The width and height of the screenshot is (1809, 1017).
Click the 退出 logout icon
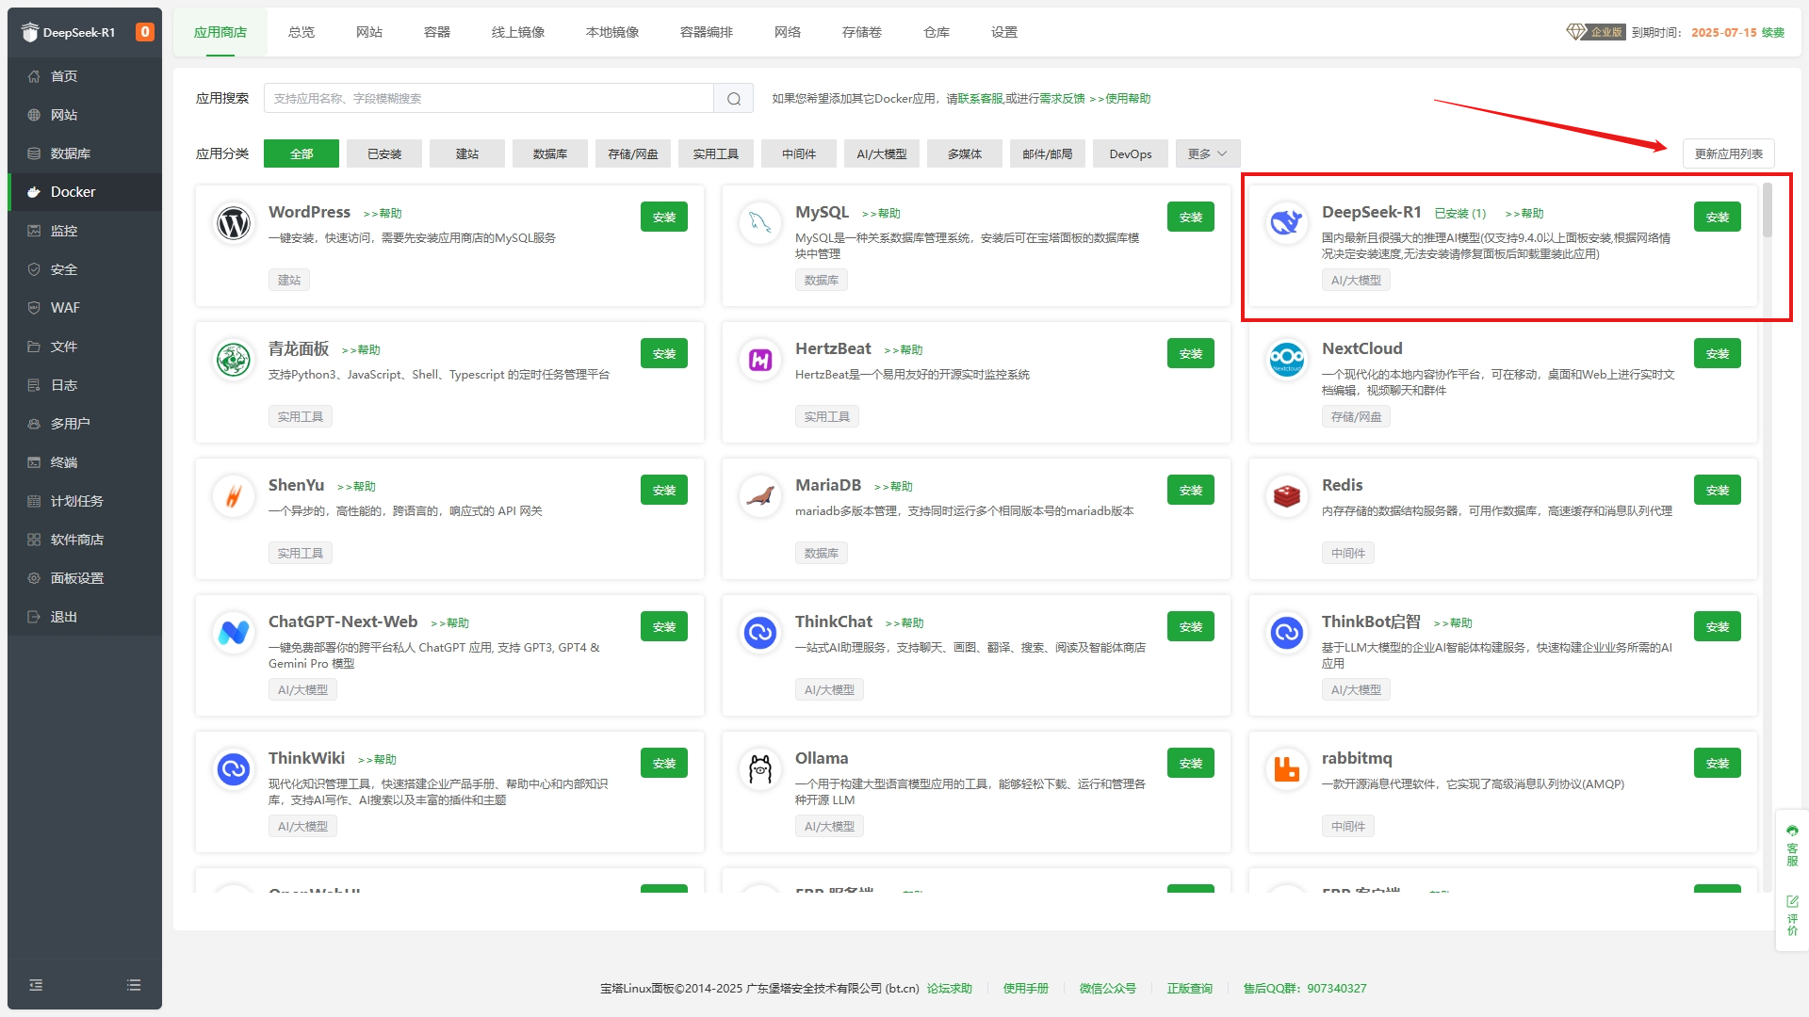coord(34,617)
